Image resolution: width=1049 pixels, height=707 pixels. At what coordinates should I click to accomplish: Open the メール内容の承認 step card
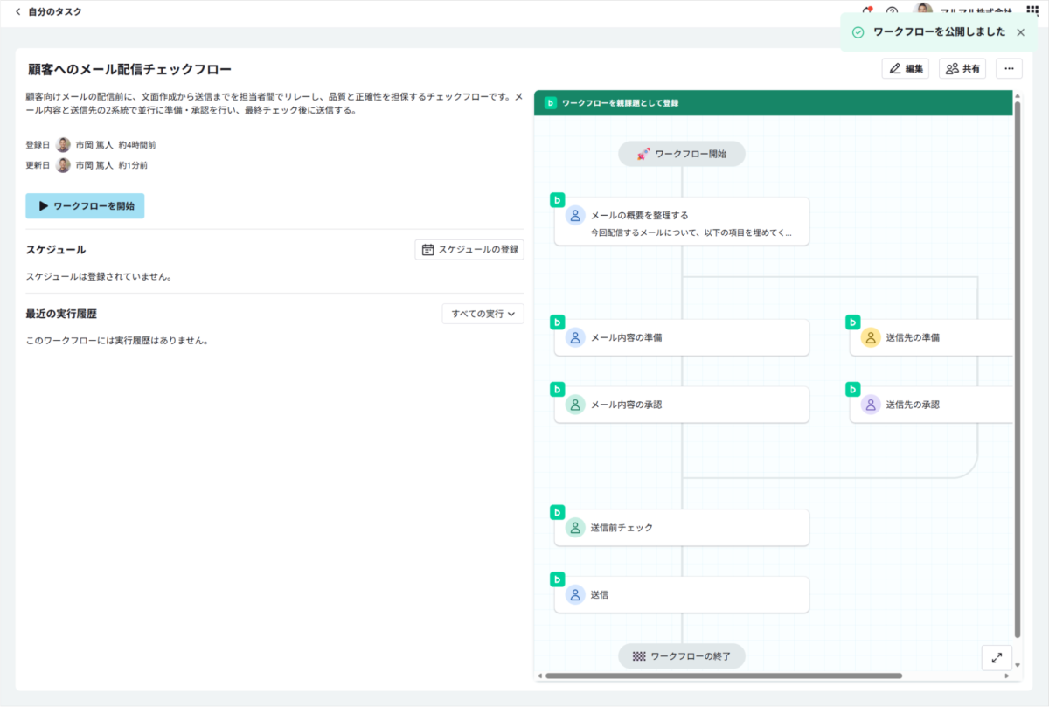[682, 405]
